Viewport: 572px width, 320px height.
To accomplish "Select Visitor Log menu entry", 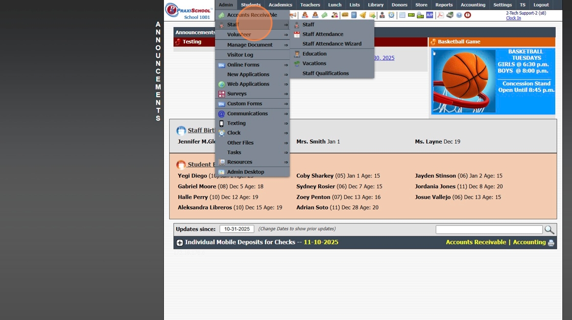I will [x=252, y=55].
